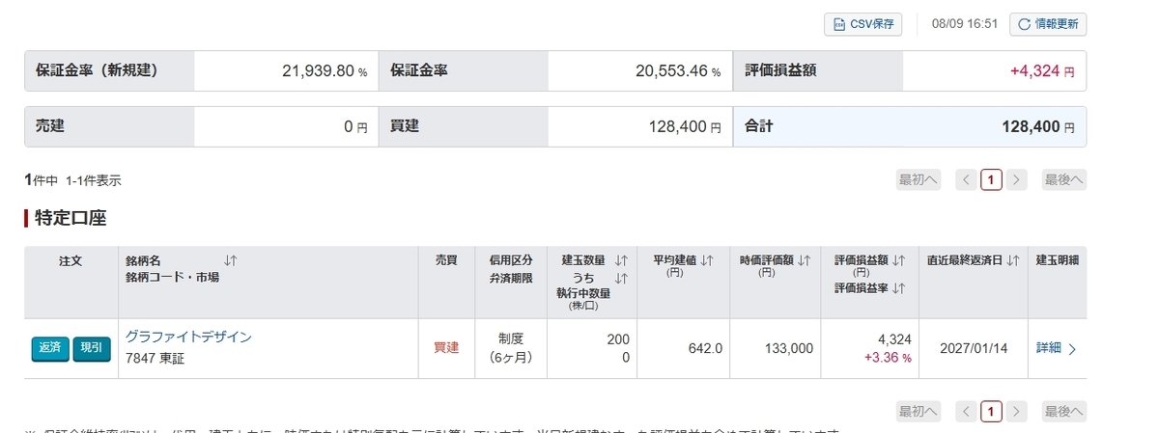Viewport: 1159px width, 433px height.
Task: Go to previous page in top pagination
Action: [966, 179]
